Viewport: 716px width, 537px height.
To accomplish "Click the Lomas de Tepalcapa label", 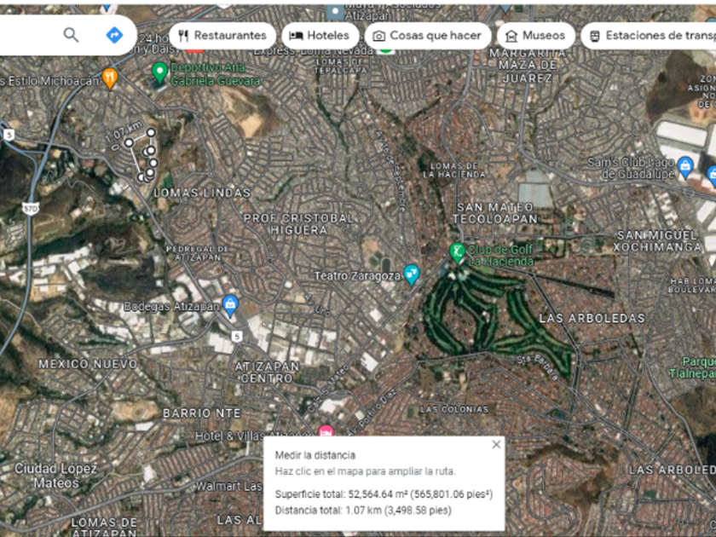I will point(341,66).
